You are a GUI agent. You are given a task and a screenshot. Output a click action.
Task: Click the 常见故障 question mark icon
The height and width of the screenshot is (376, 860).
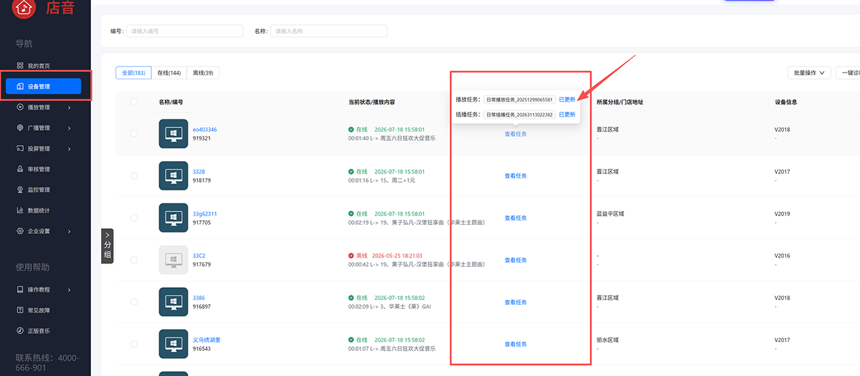(x=20, y=310)
